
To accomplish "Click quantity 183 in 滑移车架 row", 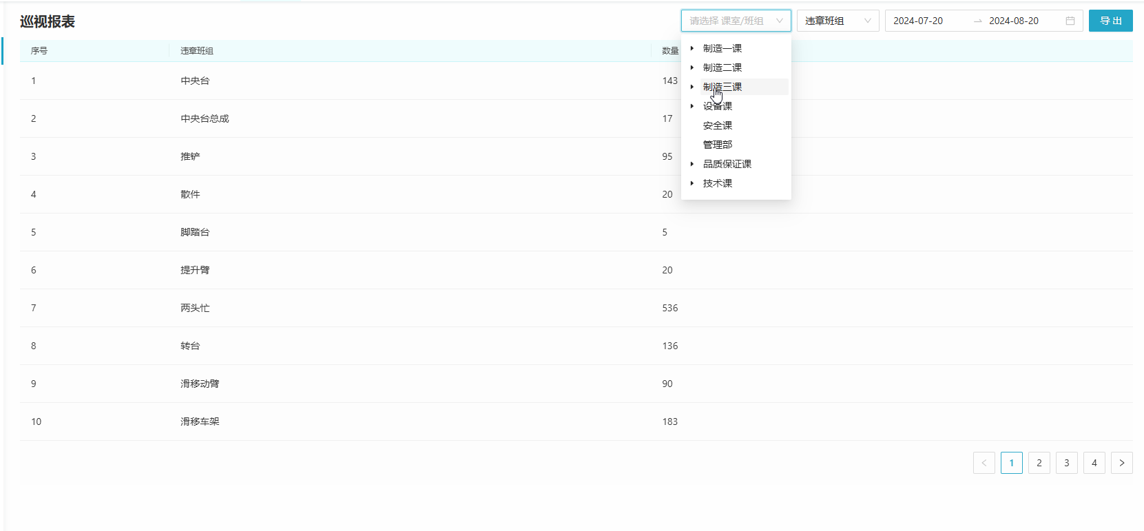I will point(670,421).
